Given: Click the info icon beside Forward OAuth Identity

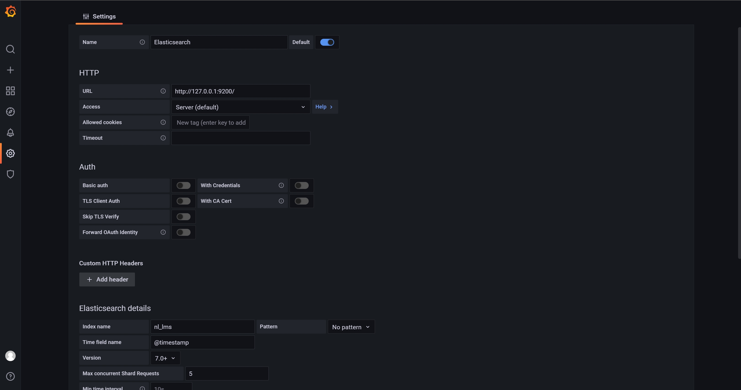Looking at the screenshot, I should [163, 232].
